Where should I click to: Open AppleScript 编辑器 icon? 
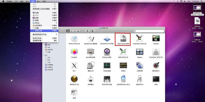coord(91,38)
